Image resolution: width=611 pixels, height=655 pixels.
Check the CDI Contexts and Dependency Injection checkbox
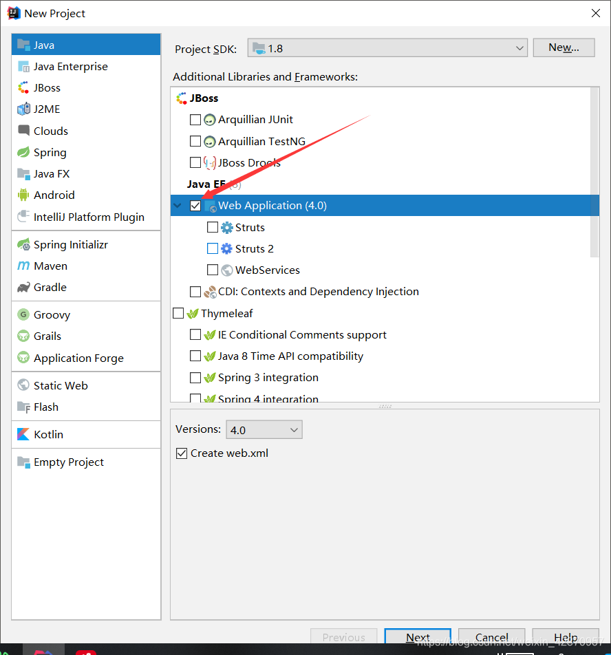[x=195, y=291]
